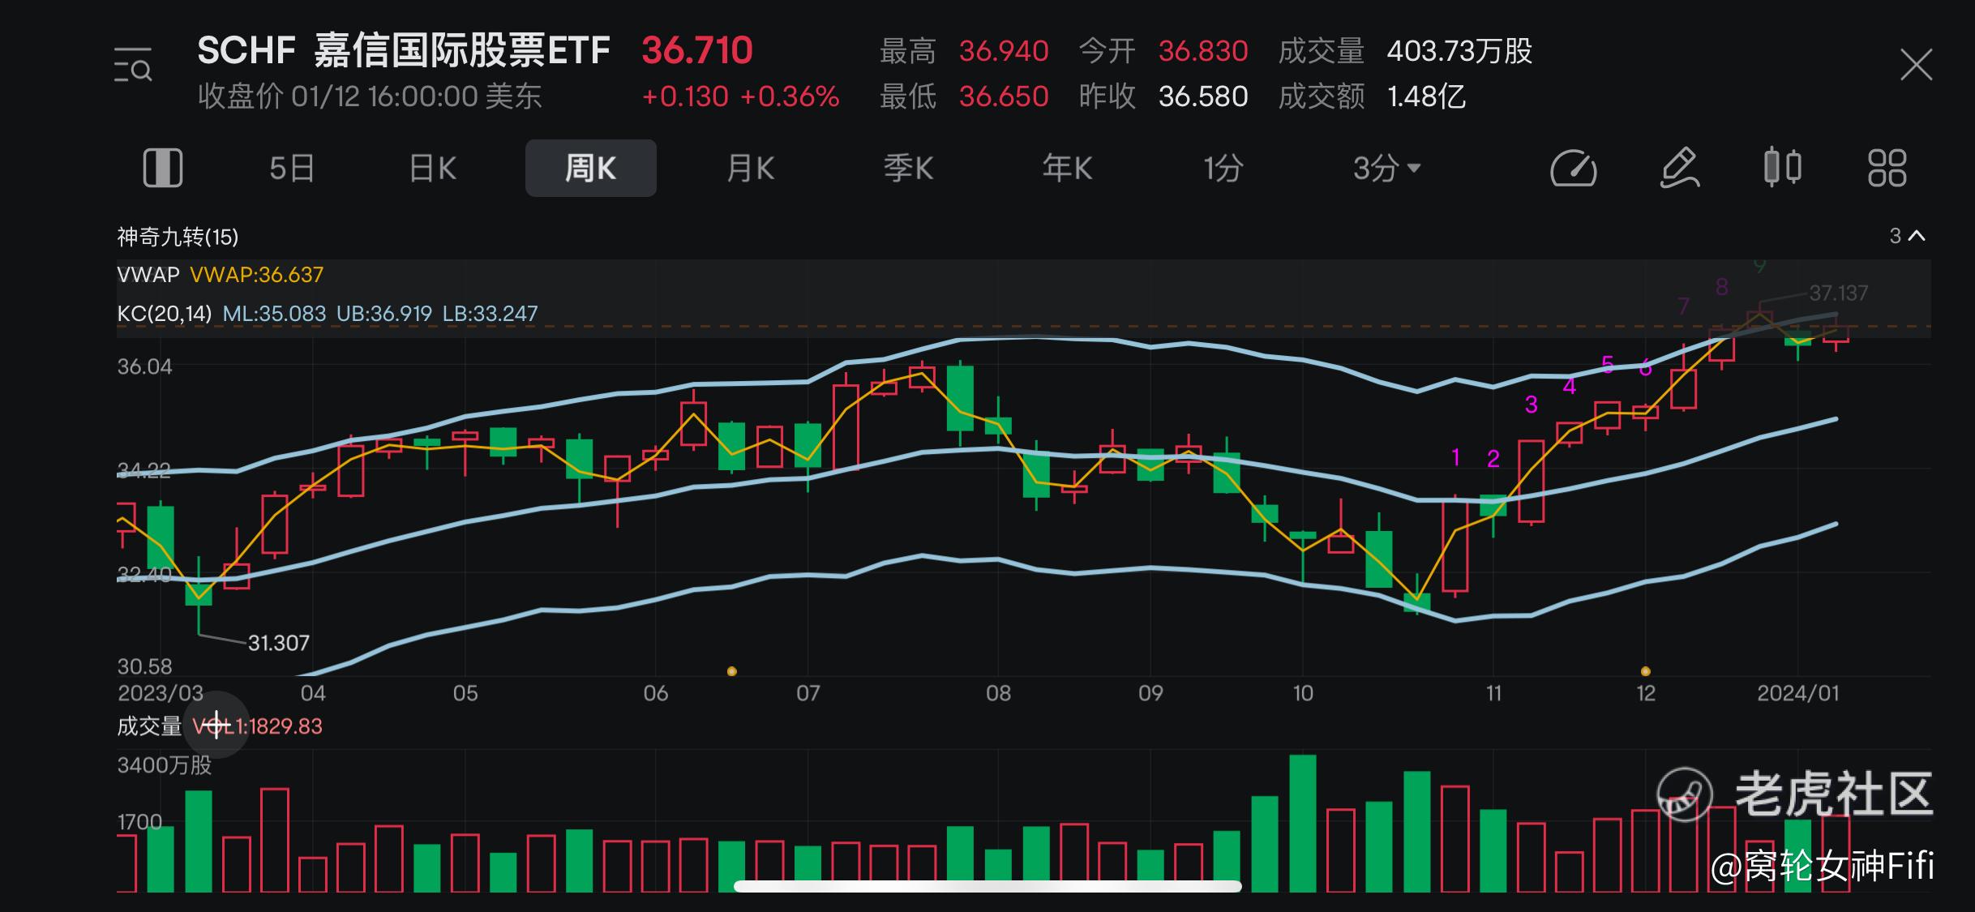Tap the VWAP:36.637 value

(x=256, y=275)
